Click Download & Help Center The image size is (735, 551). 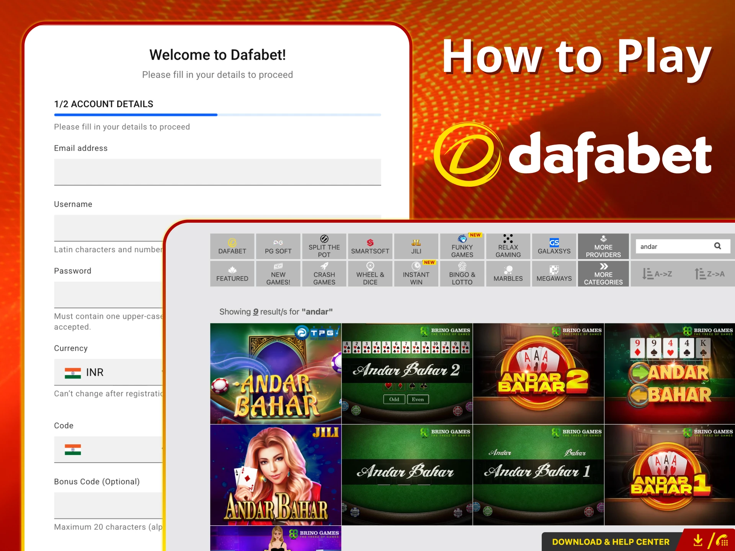pos(610,541)
